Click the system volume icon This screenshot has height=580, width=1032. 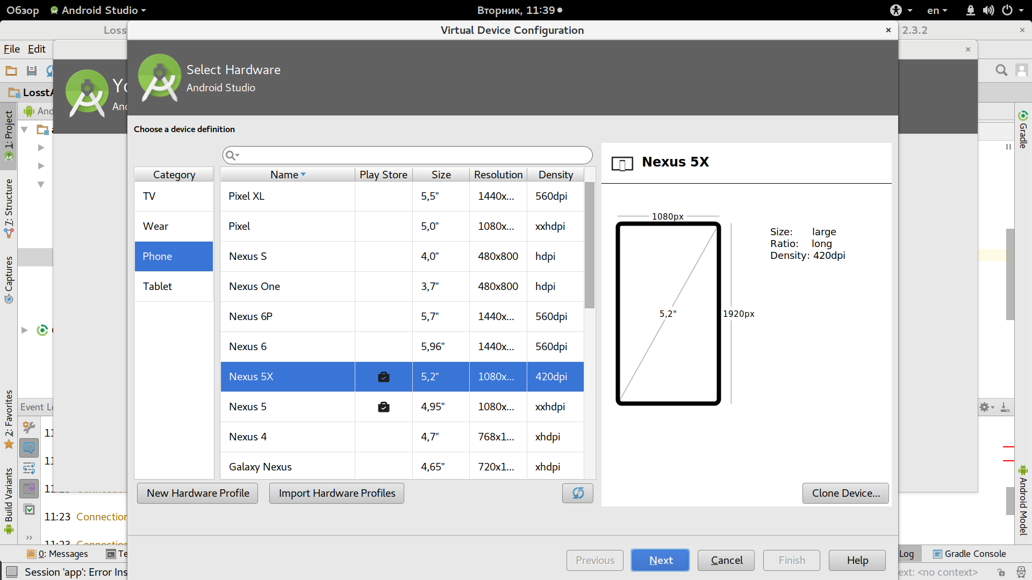coord(988,10)
